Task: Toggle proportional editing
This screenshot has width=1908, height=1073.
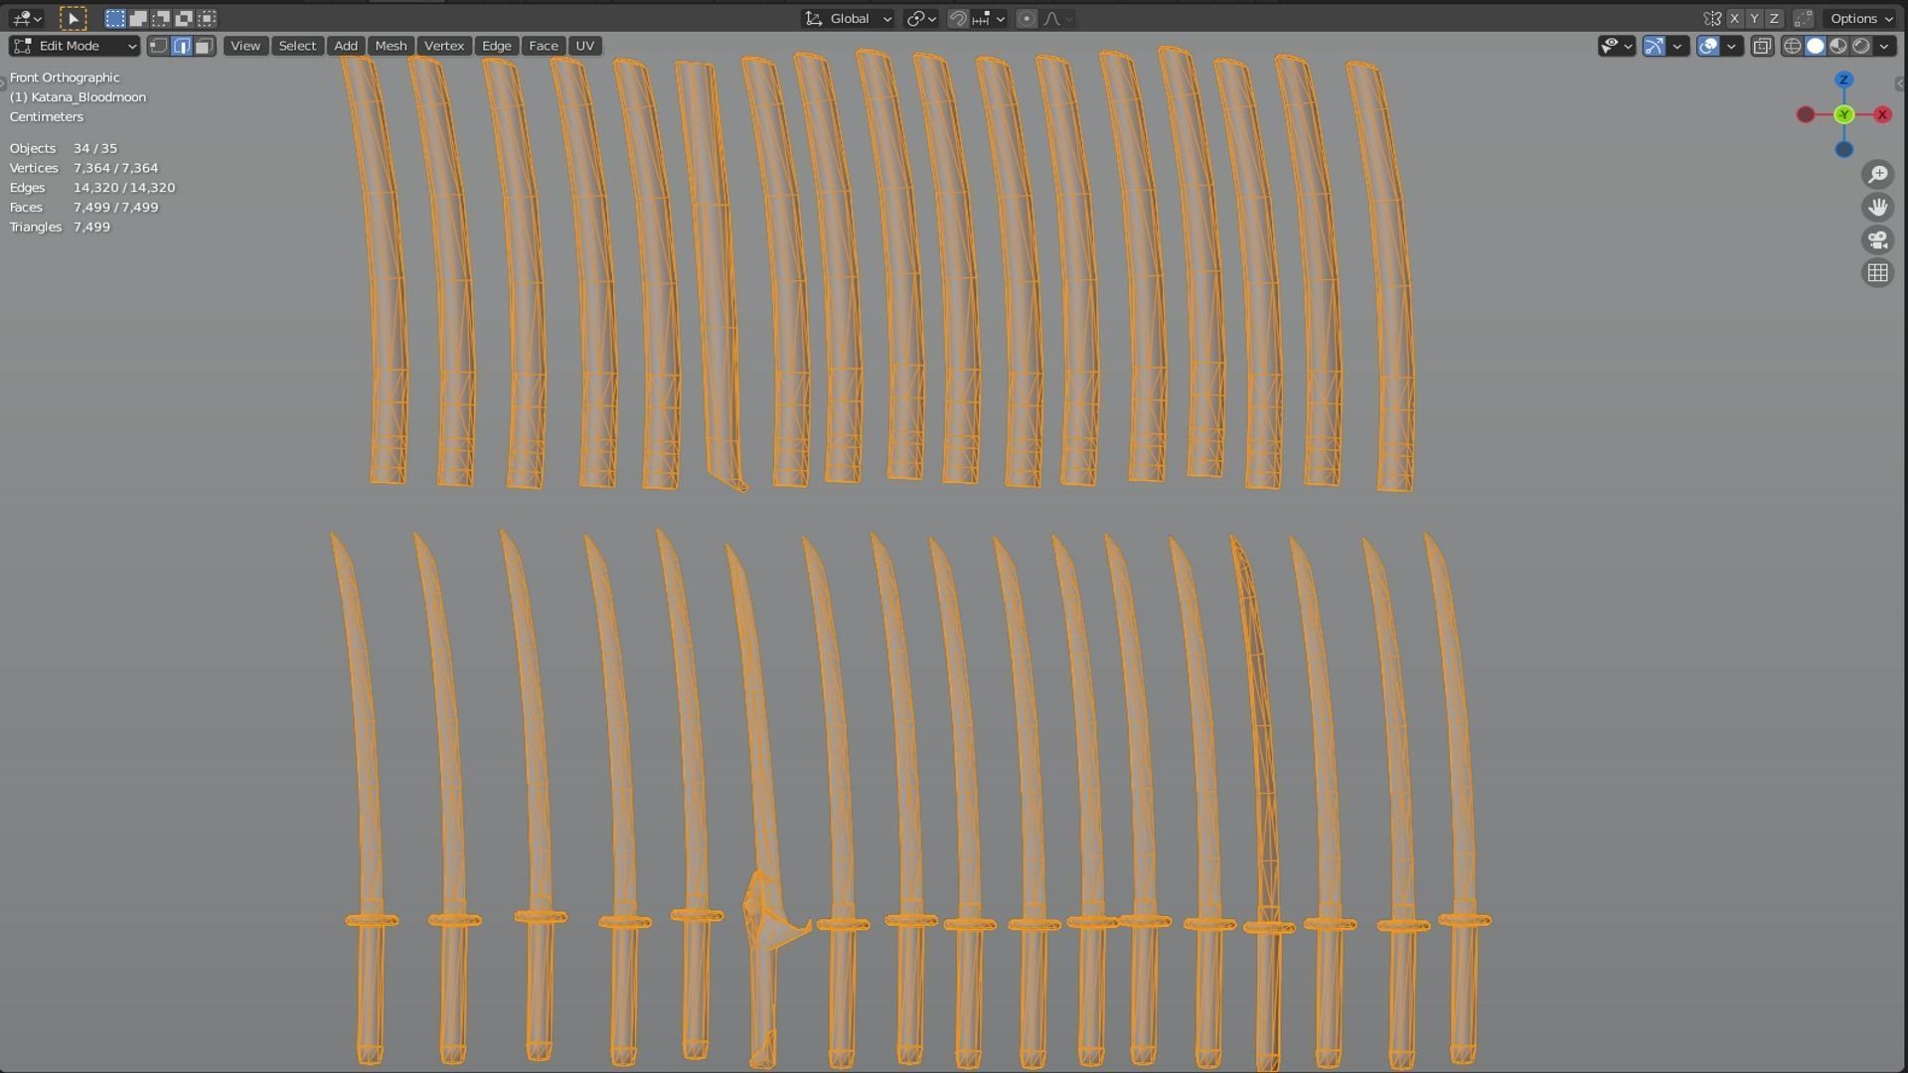Action: click(1027, 18)
